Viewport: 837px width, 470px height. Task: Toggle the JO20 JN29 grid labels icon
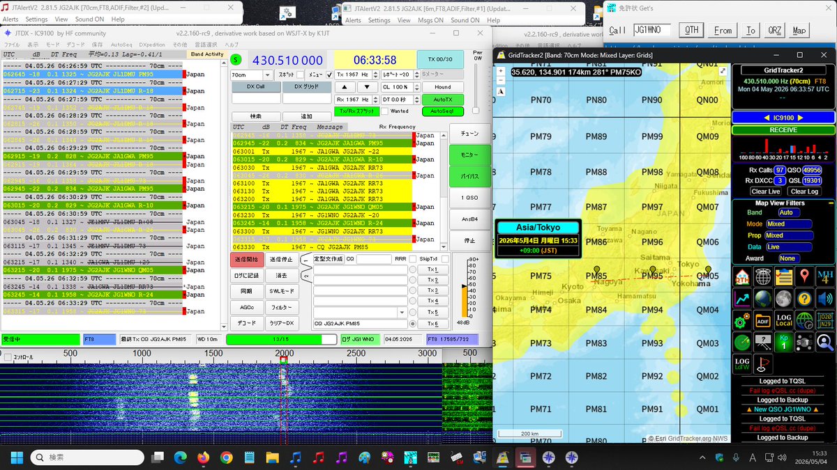(x=824, y=320)
